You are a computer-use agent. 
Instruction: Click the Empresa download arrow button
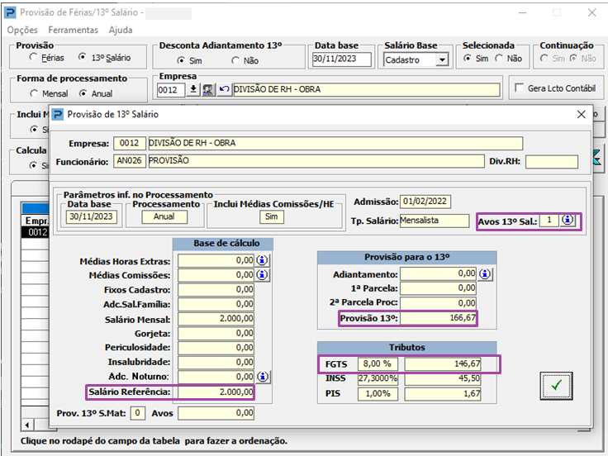pyautogui.click(x=194, y=90)
